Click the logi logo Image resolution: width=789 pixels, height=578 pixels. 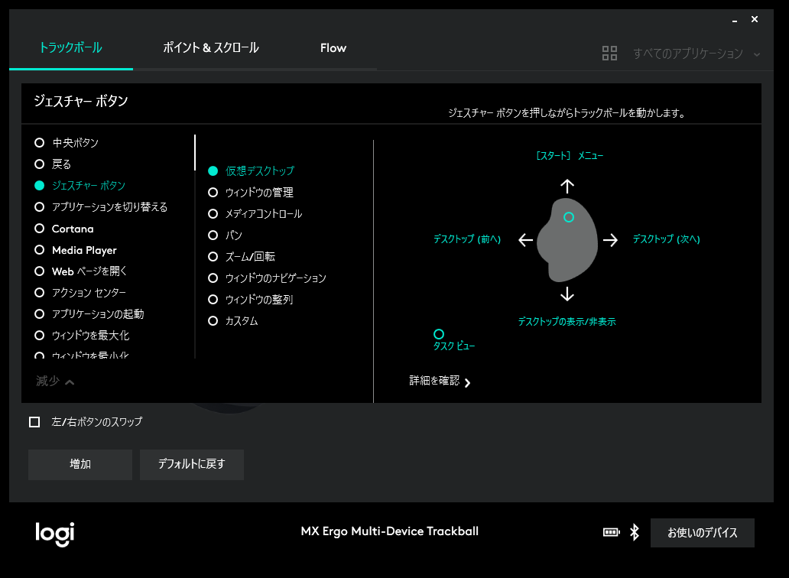coord(54,535)
